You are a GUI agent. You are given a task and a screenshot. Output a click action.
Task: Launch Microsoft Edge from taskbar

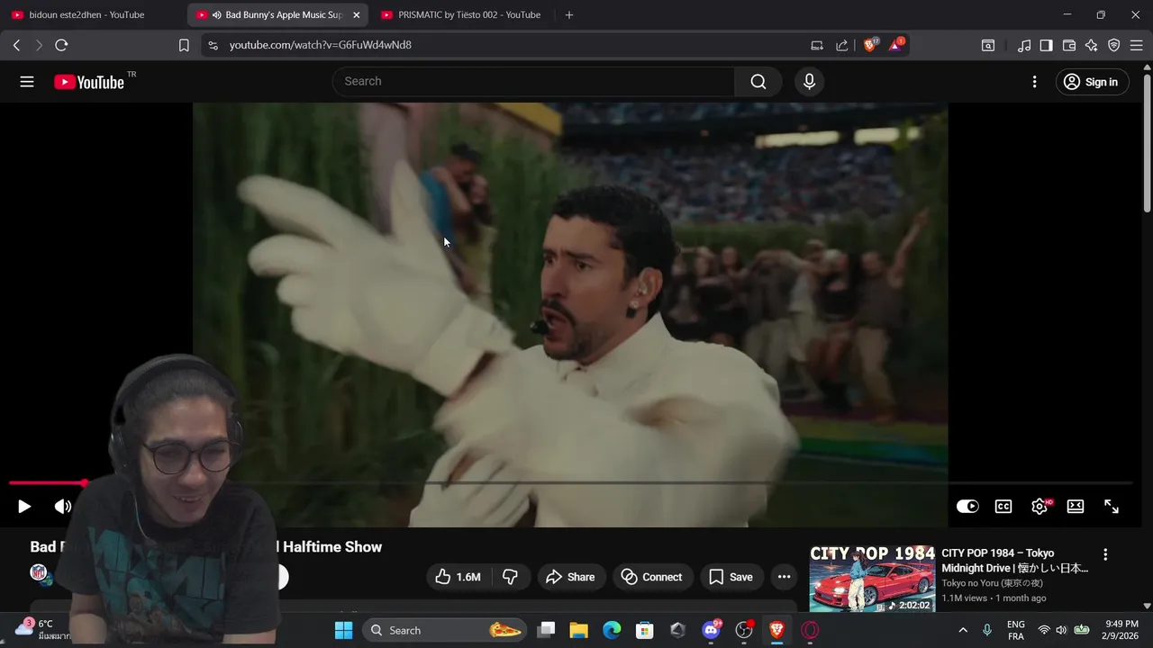[x=612, y=630]
